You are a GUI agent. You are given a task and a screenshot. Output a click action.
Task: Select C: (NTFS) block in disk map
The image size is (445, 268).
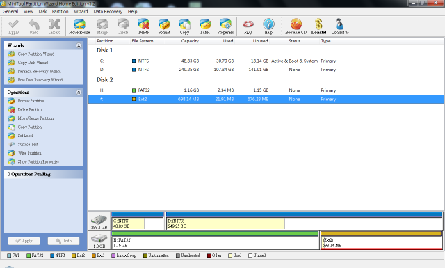138,221
